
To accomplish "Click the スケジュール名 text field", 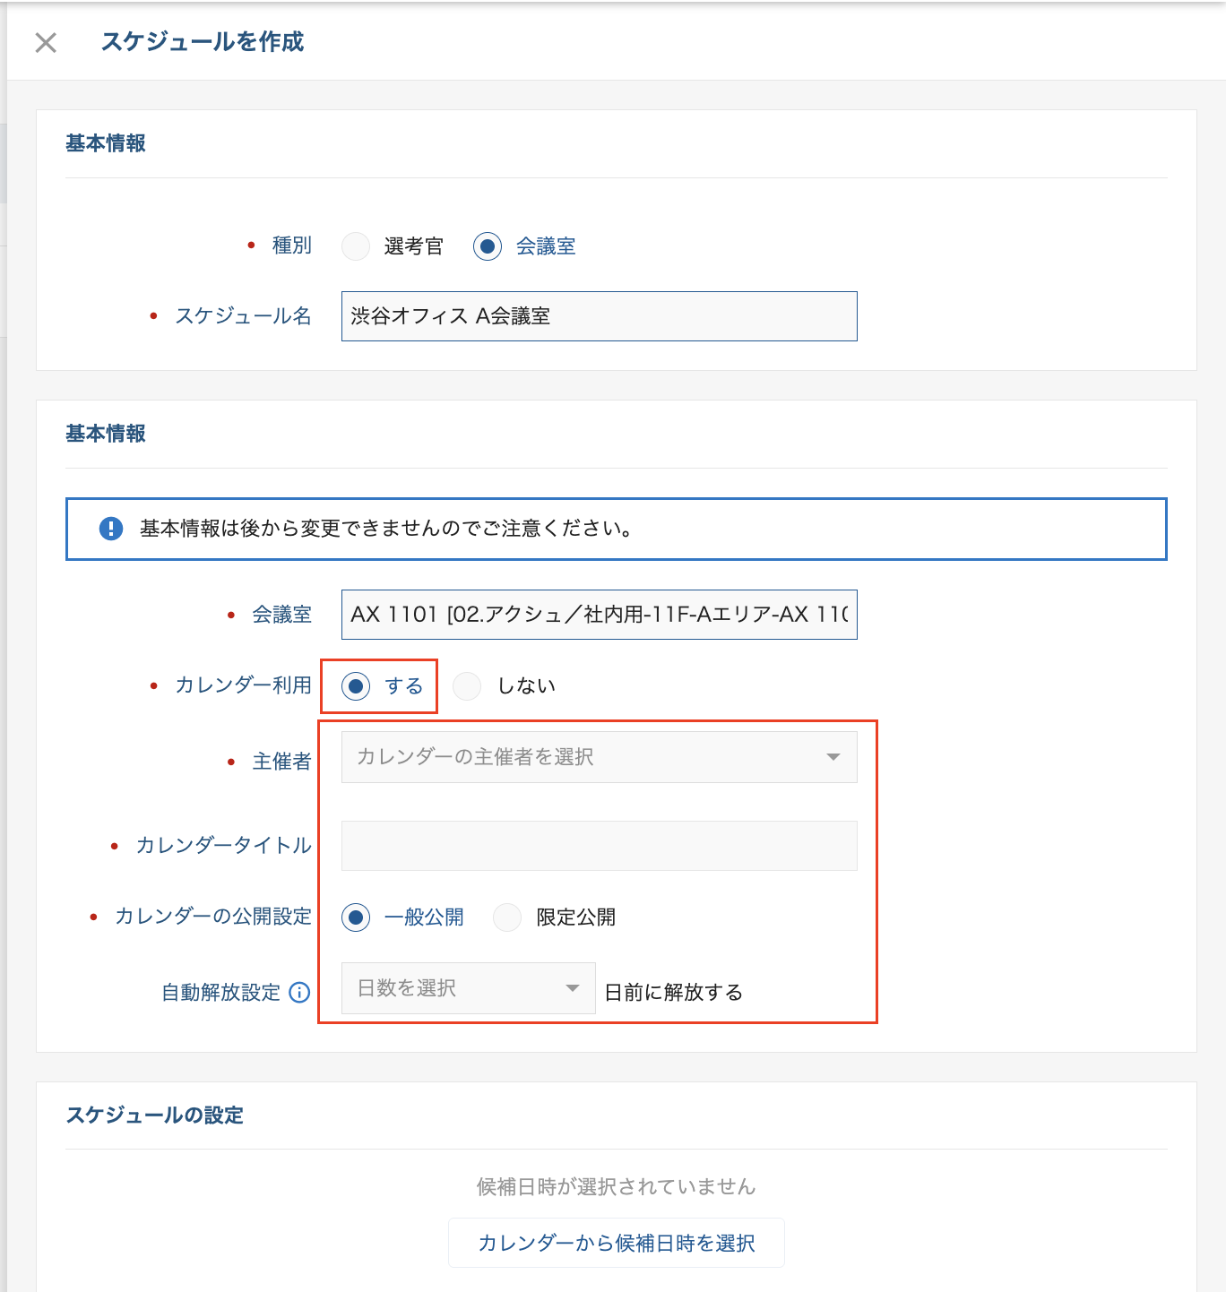I will point(599,316).
